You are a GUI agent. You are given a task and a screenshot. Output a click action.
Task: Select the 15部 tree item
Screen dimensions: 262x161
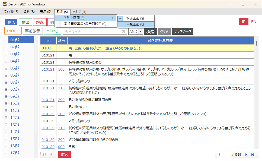tap(15, 139)
